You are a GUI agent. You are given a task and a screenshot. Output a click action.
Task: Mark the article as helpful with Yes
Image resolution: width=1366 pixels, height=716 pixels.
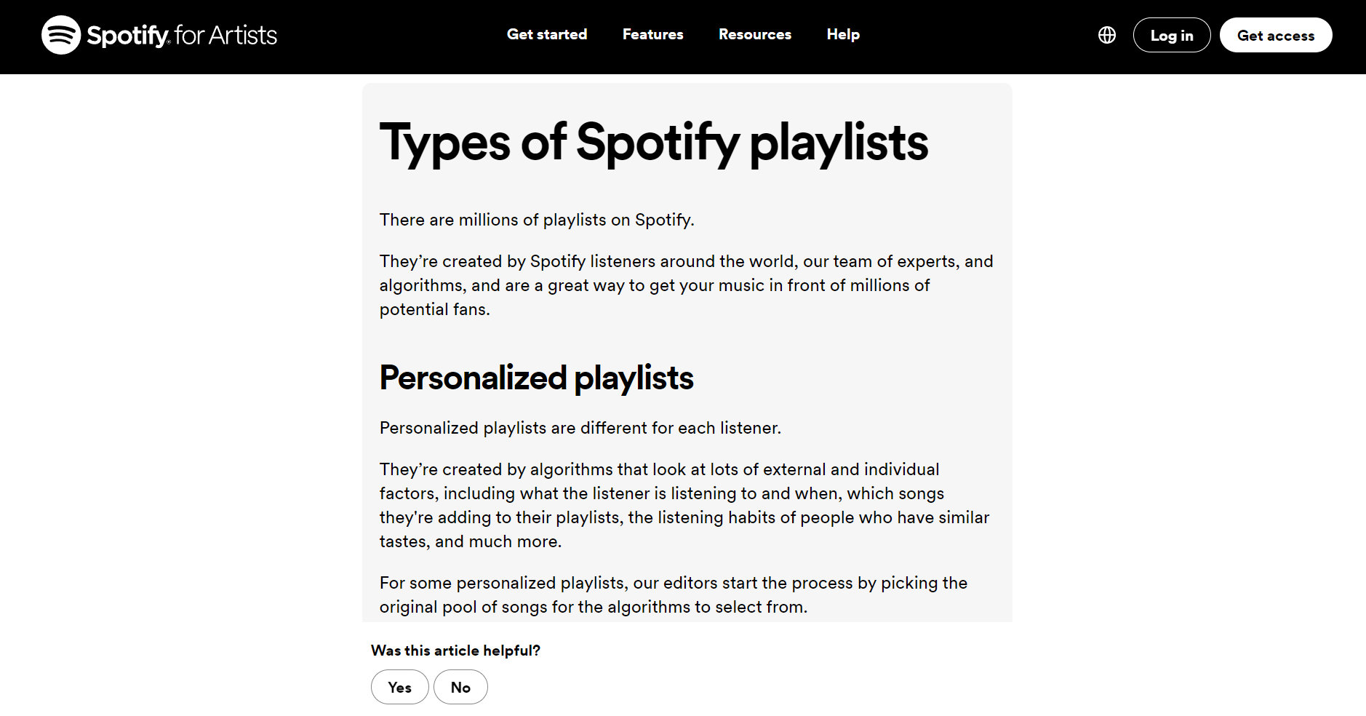[x=399, y=687]
